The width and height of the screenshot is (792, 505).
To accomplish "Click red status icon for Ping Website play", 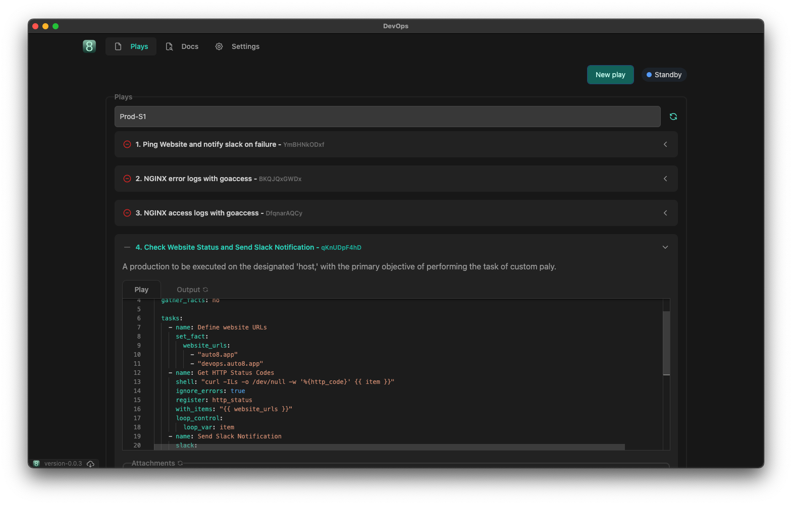I will tap(127, 144).
